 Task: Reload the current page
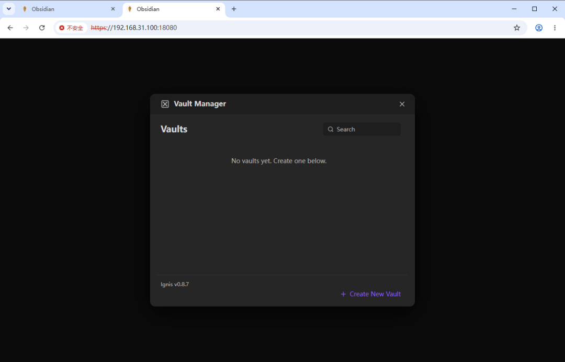[x=42, y=28]
